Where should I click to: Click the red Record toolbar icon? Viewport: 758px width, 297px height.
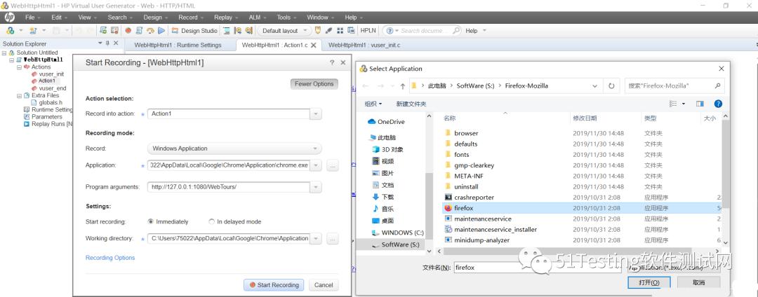click(x=128, y=31)
